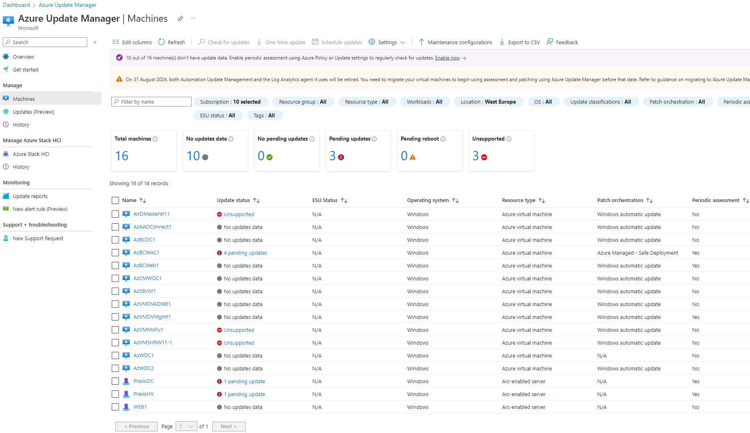Open the Workloads filter pill

point(425,102)
